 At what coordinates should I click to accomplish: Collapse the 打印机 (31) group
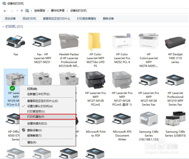3,26
